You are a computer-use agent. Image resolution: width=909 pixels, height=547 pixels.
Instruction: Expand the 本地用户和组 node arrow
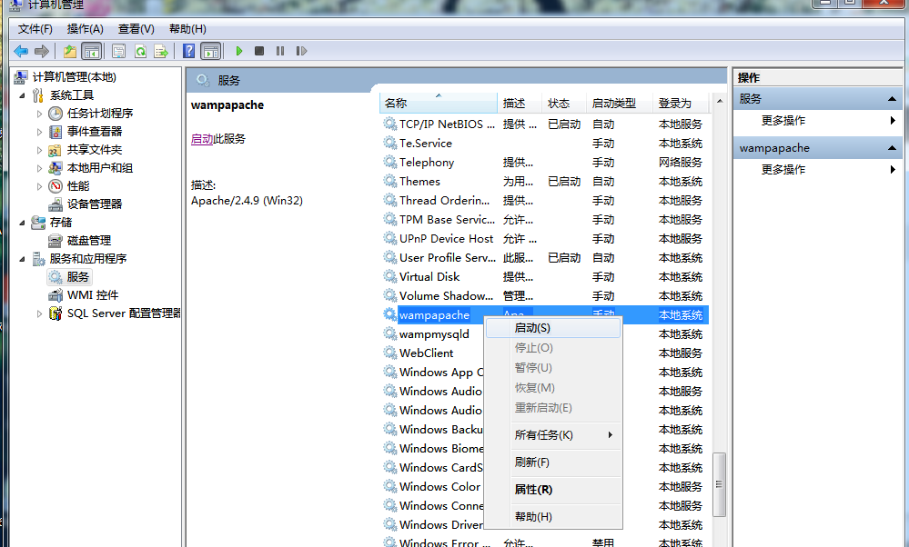click(x=39, y=168)
